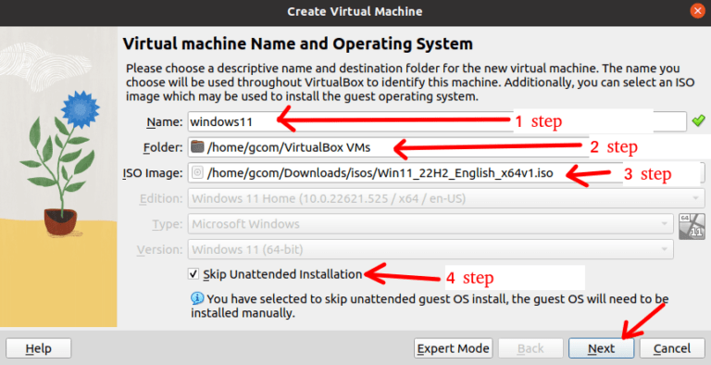Click the Create Virtual Machine title bar text
This screenshot has height=365, width=711.
[x=355, y=11]
